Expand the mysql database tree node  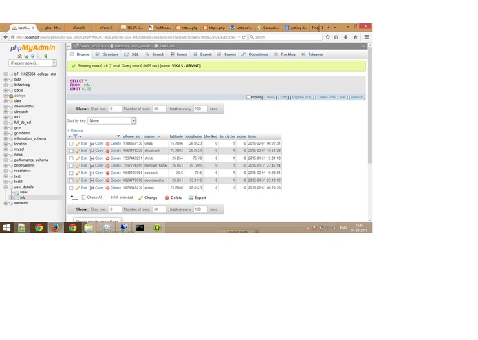(x=6, y=149)
